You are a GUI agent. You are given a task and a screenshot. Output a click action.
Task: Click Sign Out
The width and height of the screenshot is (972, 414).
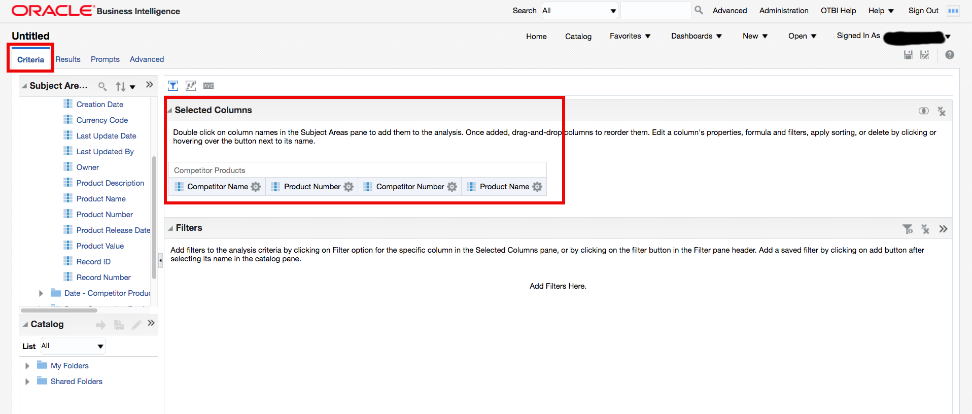(923, 11)
